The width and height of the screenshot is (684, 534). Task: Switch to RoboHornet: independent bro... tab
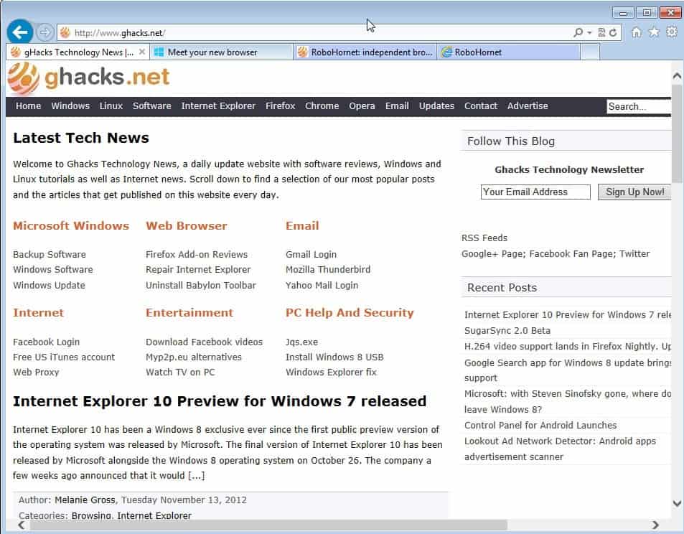(x=365, y=52)
